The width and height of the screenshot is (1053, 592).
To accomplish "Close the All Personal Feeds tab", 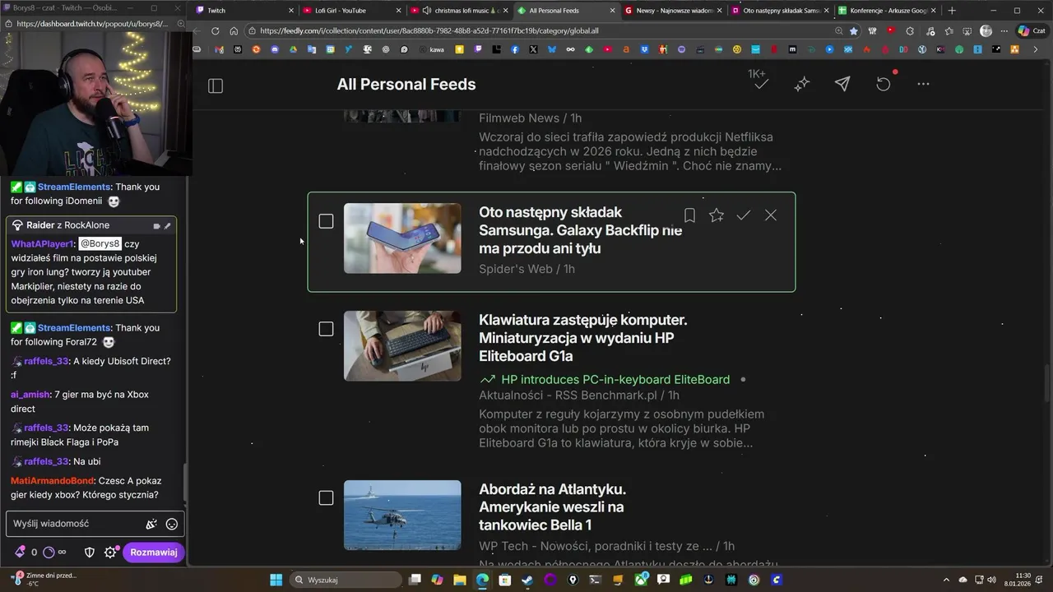I will 612,11.
